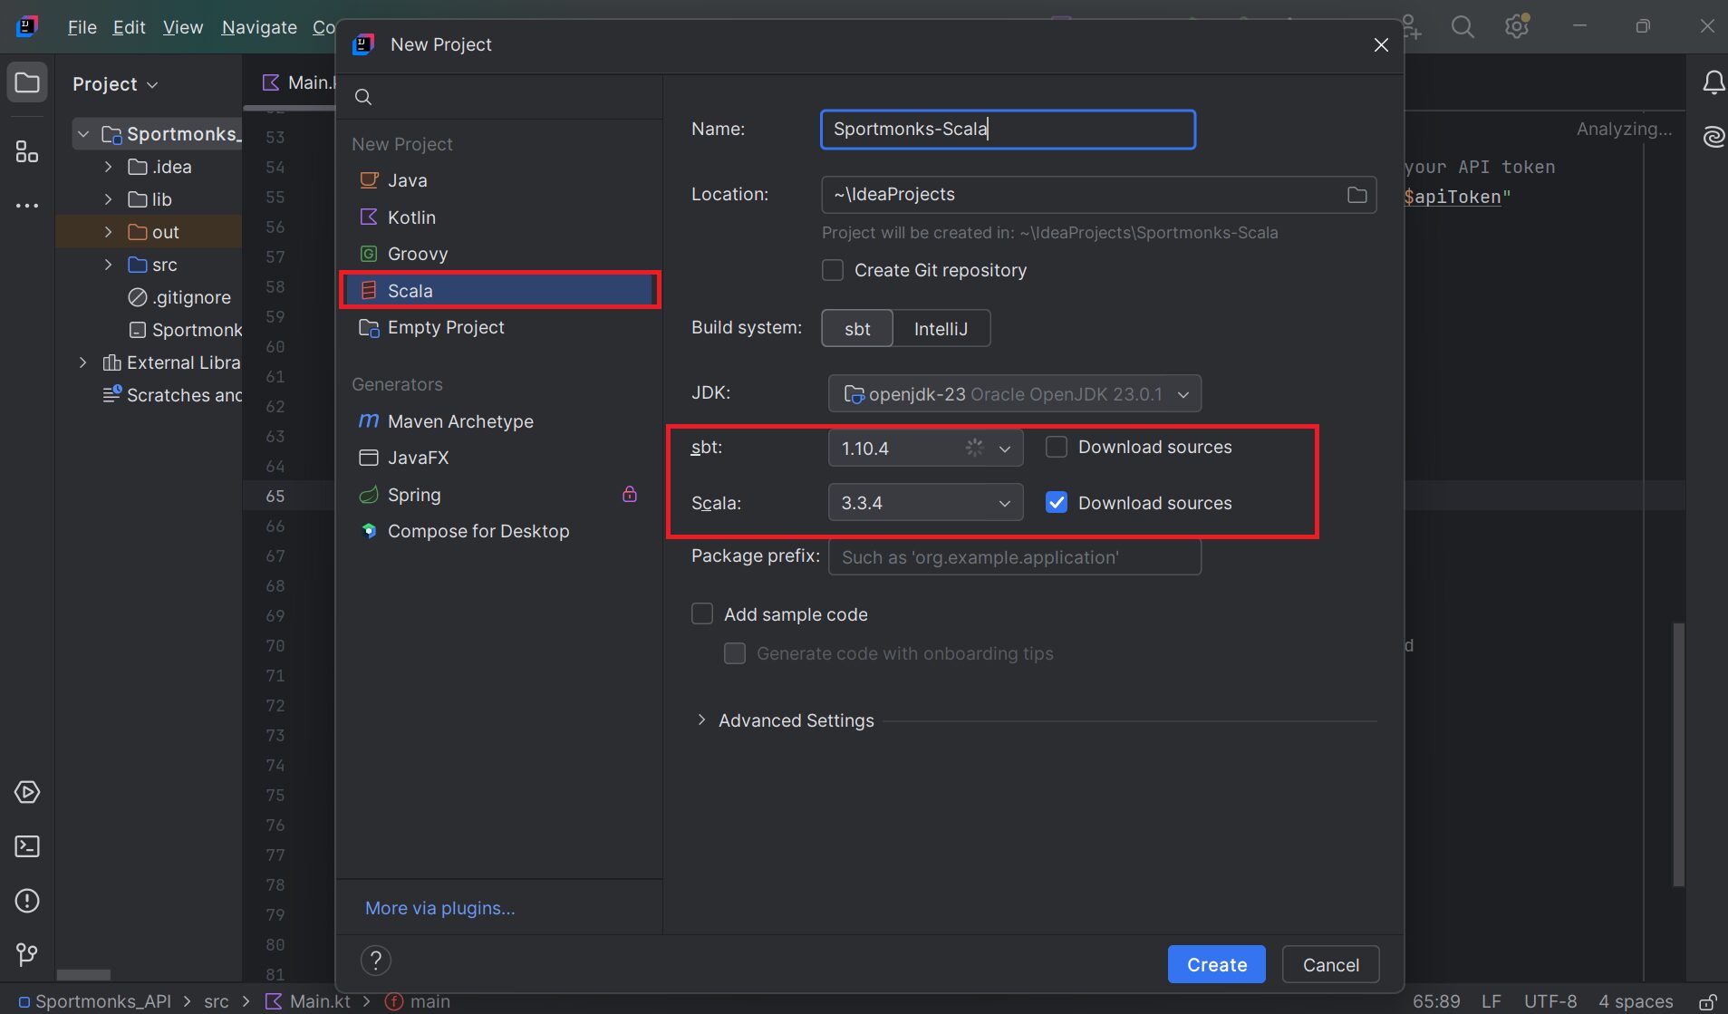1728x1014 pixels.
Task: Click the Services run icon in sidebar
Action: (x=27, y=792)
